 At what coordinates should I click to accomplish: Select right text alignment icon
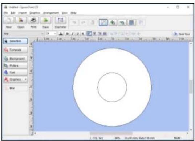click(x=100, y=34)
